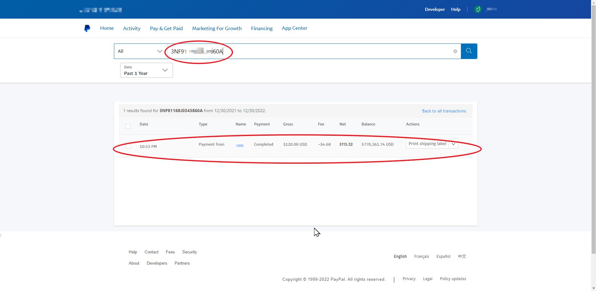Click the blurred payer name link

pyautogui.click(x=240, y=145)
